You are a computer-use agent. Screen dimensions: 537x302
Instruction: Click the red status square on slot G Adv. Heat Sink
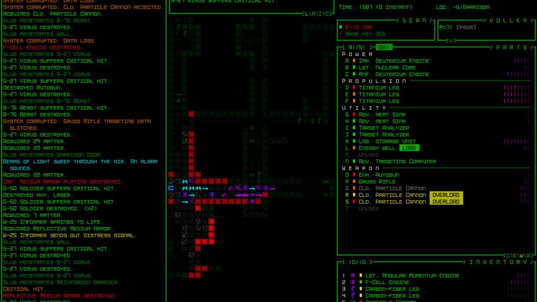click(354, 115)
